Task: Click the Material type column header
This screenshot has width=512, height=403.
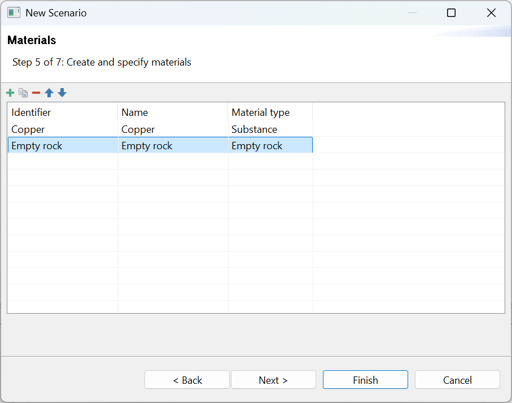Action: (270, 112)
